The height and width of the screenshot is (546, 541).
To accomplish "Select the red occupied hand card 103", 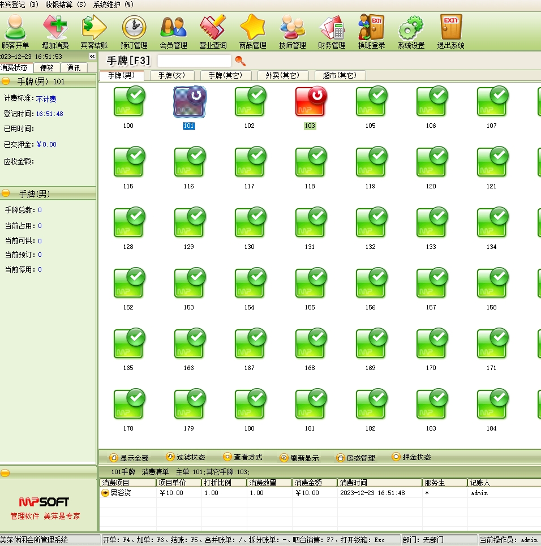I will click(x=310, y=103).
